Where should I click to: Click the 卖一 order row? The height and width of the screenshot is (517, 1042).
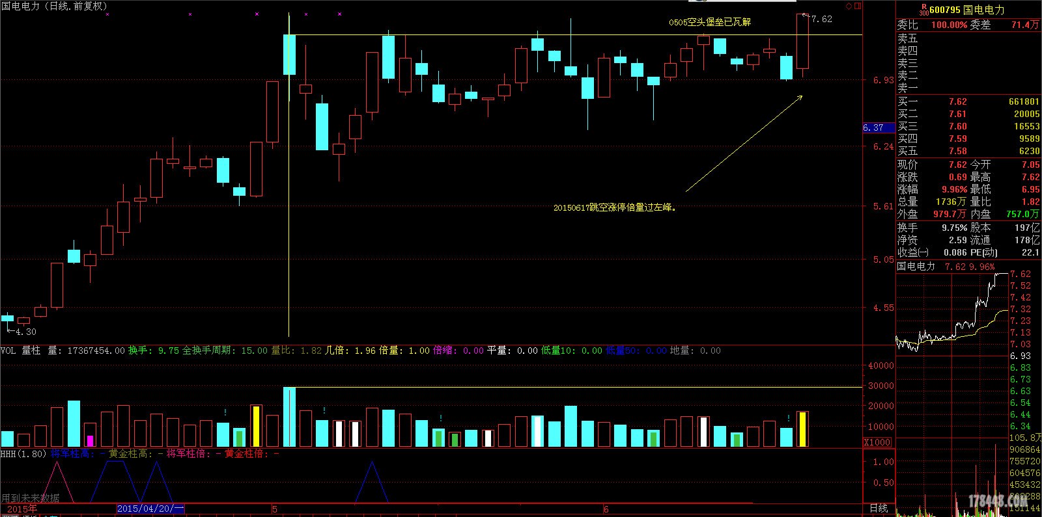click(968, 88)
